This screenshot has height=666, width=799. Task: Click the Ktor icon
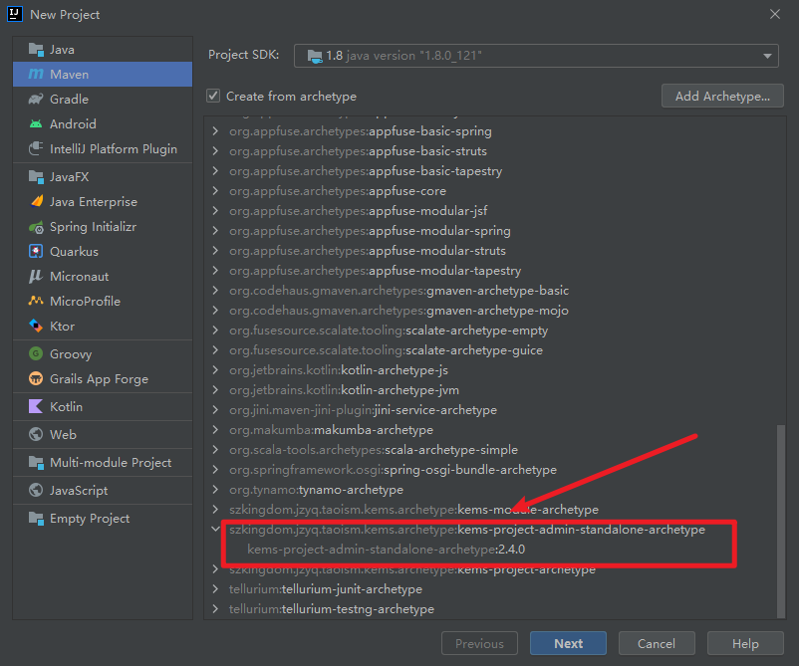coord(36,326)
